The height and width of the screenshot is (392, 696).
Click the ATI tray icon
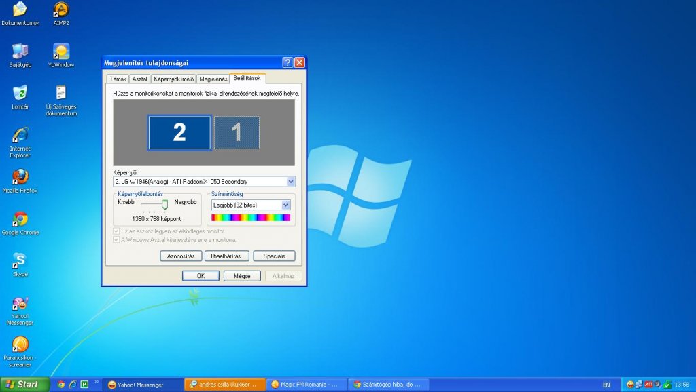tap(648, 385)
